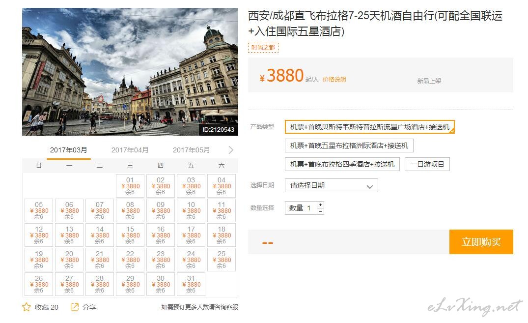
Task: Select March 17 on calendar
Action: coord(191,235)
